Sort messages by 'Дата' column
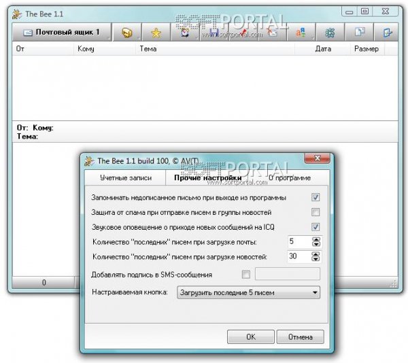Viewport: 408px width, 363px height. coord(322,49)
